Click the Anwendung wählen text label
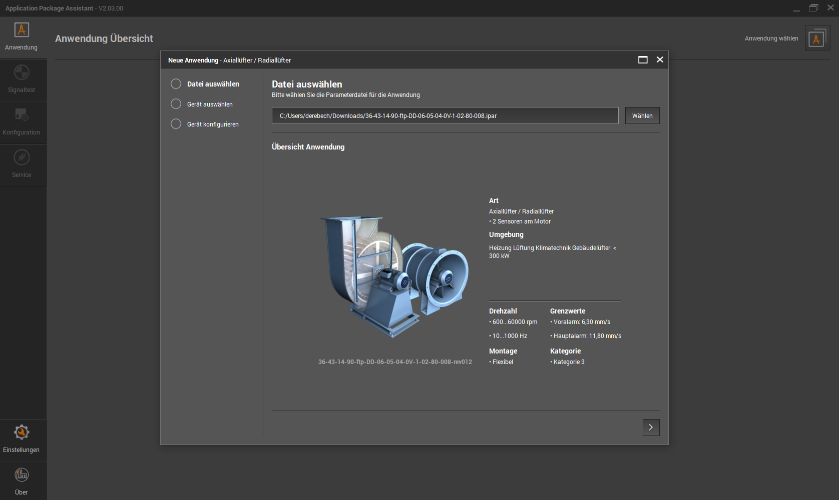The height and width of the screenshot is (500, 839). (x=771, y=38)
